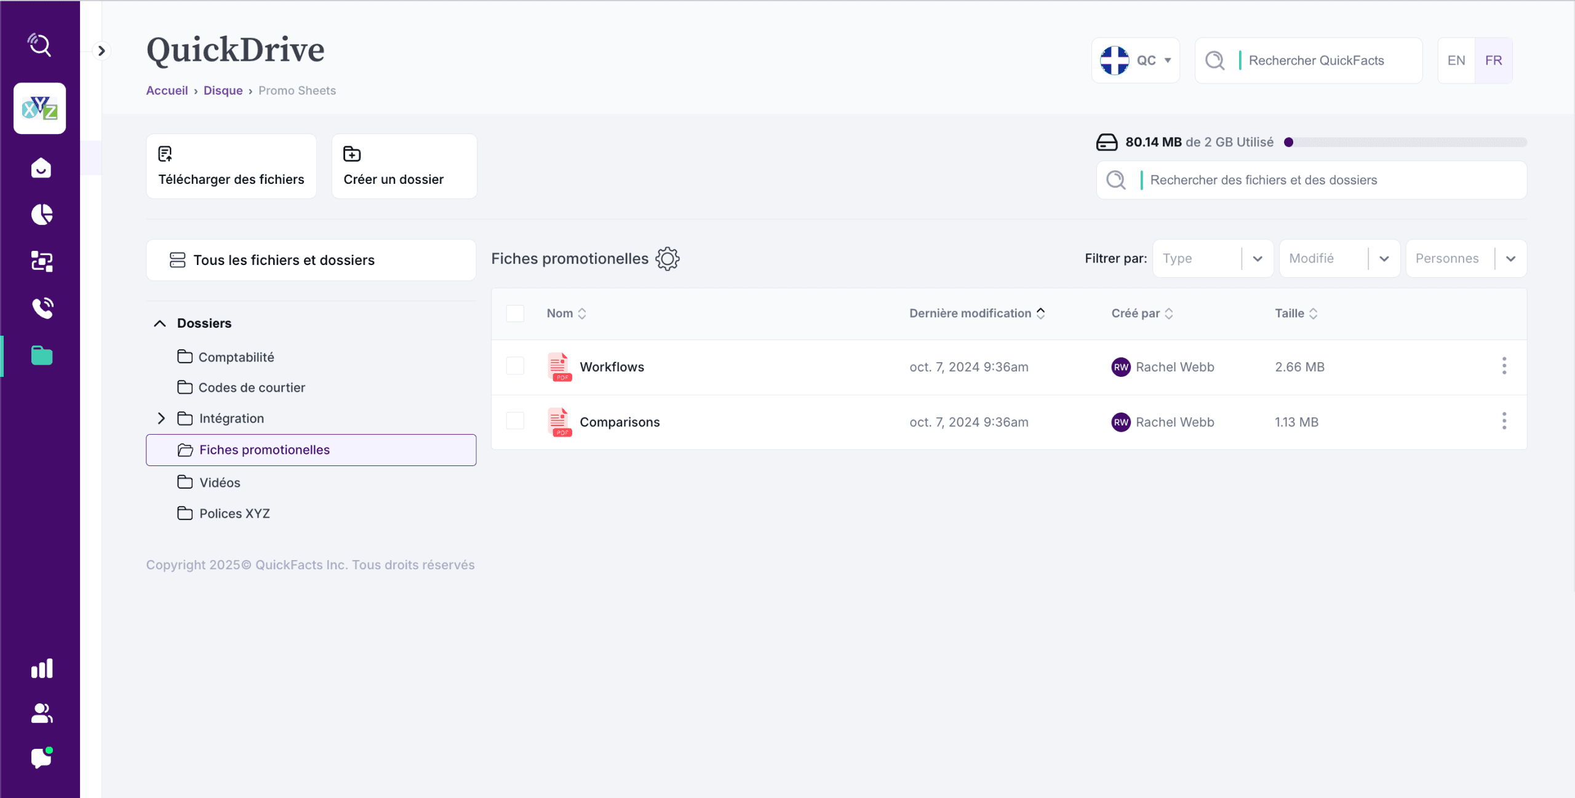Click the home sidebar icon
Viewport: 1575px width, 798px height.
41,168
